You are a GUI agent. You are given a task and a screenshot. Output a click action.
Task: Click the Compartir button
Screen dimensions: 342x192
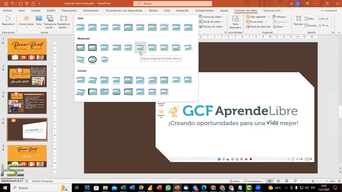point(329,10)
